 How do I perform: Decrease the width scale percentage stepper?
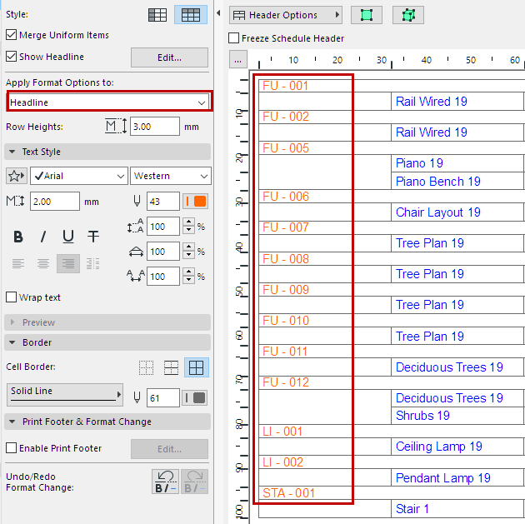pos(189,255)
